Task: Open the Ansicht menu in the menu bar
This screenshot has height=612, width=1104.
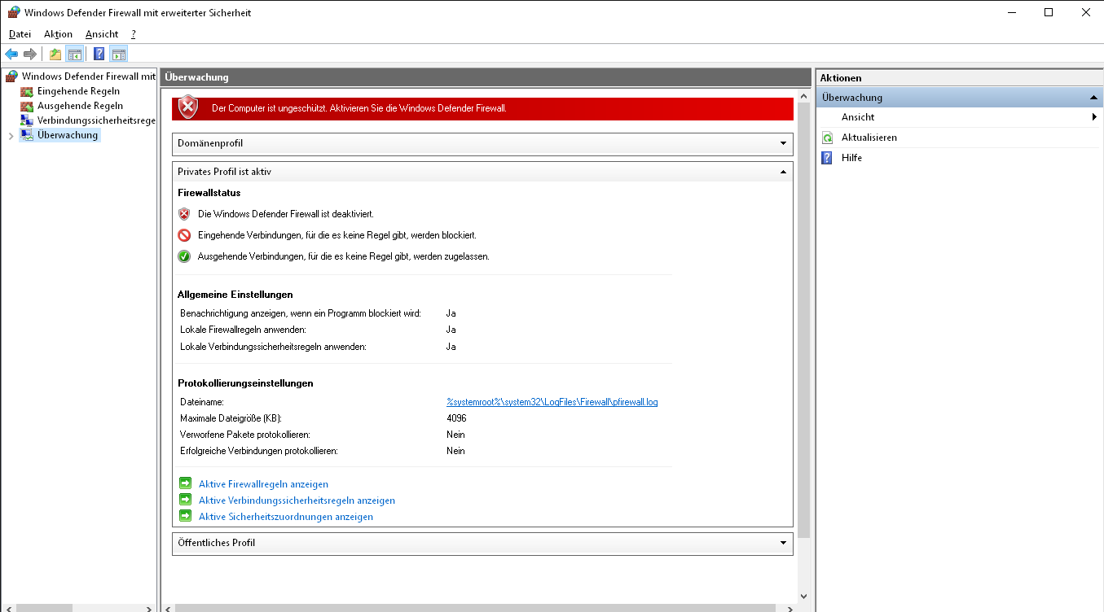Action: click(x=102, y=34)
